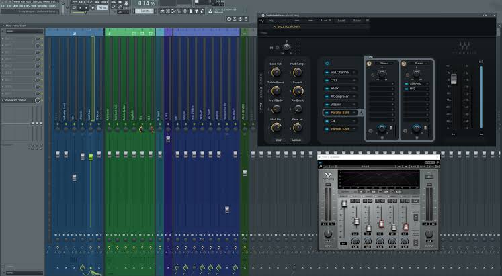This screenshot has width=502, height=276.
Task: Click the StudioRack output fader handle
Action: pos(454,79)
